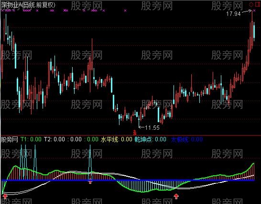The height and width of the screenshot is (204, 261).
Task: Click the 太极线: 0.00 indicator label
Action: click(187, 139)
